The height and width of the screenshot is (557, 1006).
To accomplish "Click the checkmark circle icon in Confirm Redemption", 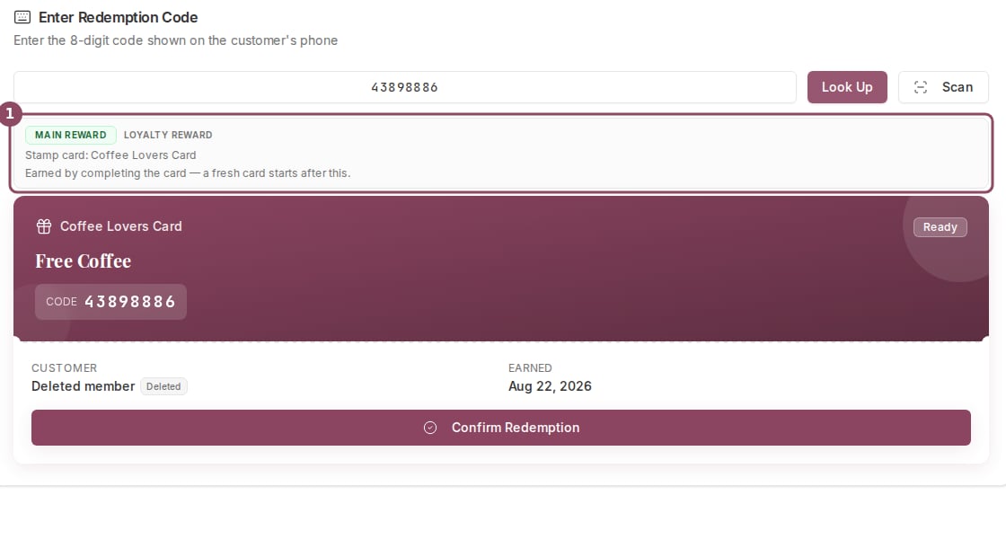I will (430, 428).
